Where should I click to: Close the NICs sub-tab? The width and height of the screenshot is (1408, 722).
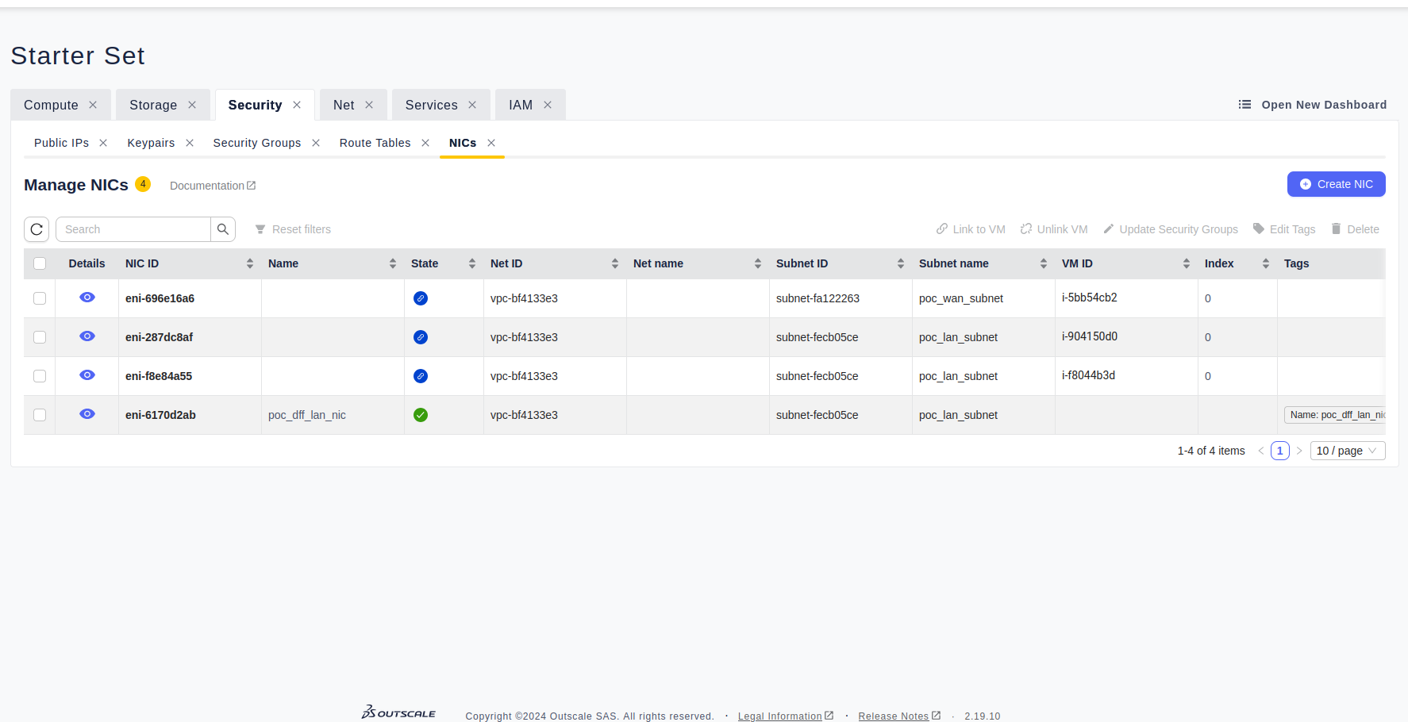(491, 143)
